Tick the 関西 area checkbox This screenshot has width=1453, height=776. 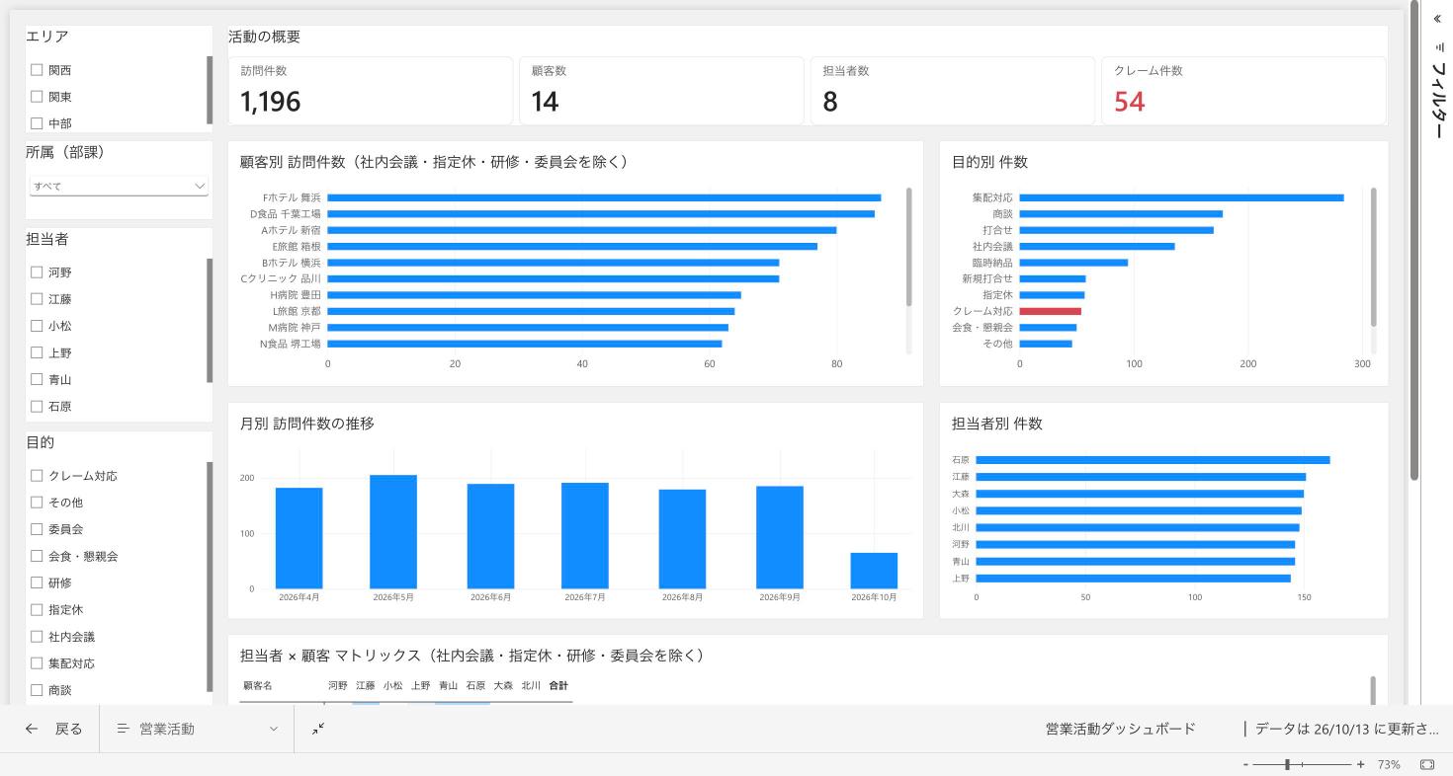37,70
